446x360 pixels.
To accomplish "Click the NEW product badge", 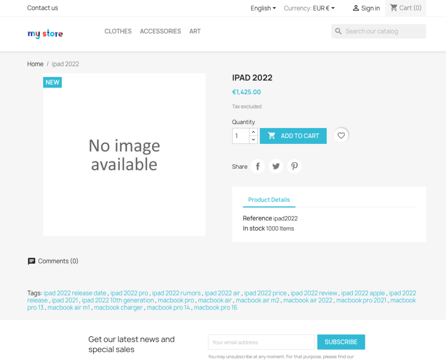I will [x=52, y=82].
